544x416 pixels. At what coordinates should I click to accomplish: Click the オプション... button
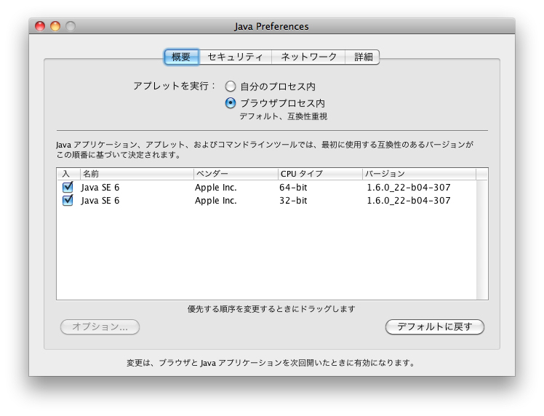[x=100, y=327]
